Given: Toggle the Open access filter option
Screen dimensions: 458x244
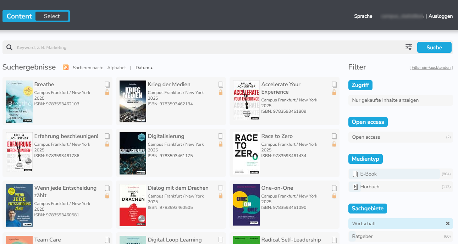Looking at the screenshot, I should pyautogui.click(x=401, y=137).
